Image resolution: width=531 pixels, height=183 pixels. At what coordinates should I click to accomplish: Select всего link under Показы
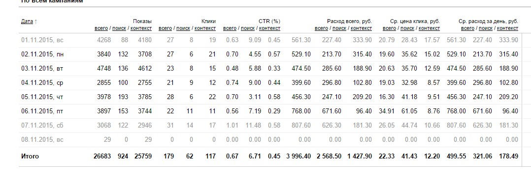click(x=101, y=28)
